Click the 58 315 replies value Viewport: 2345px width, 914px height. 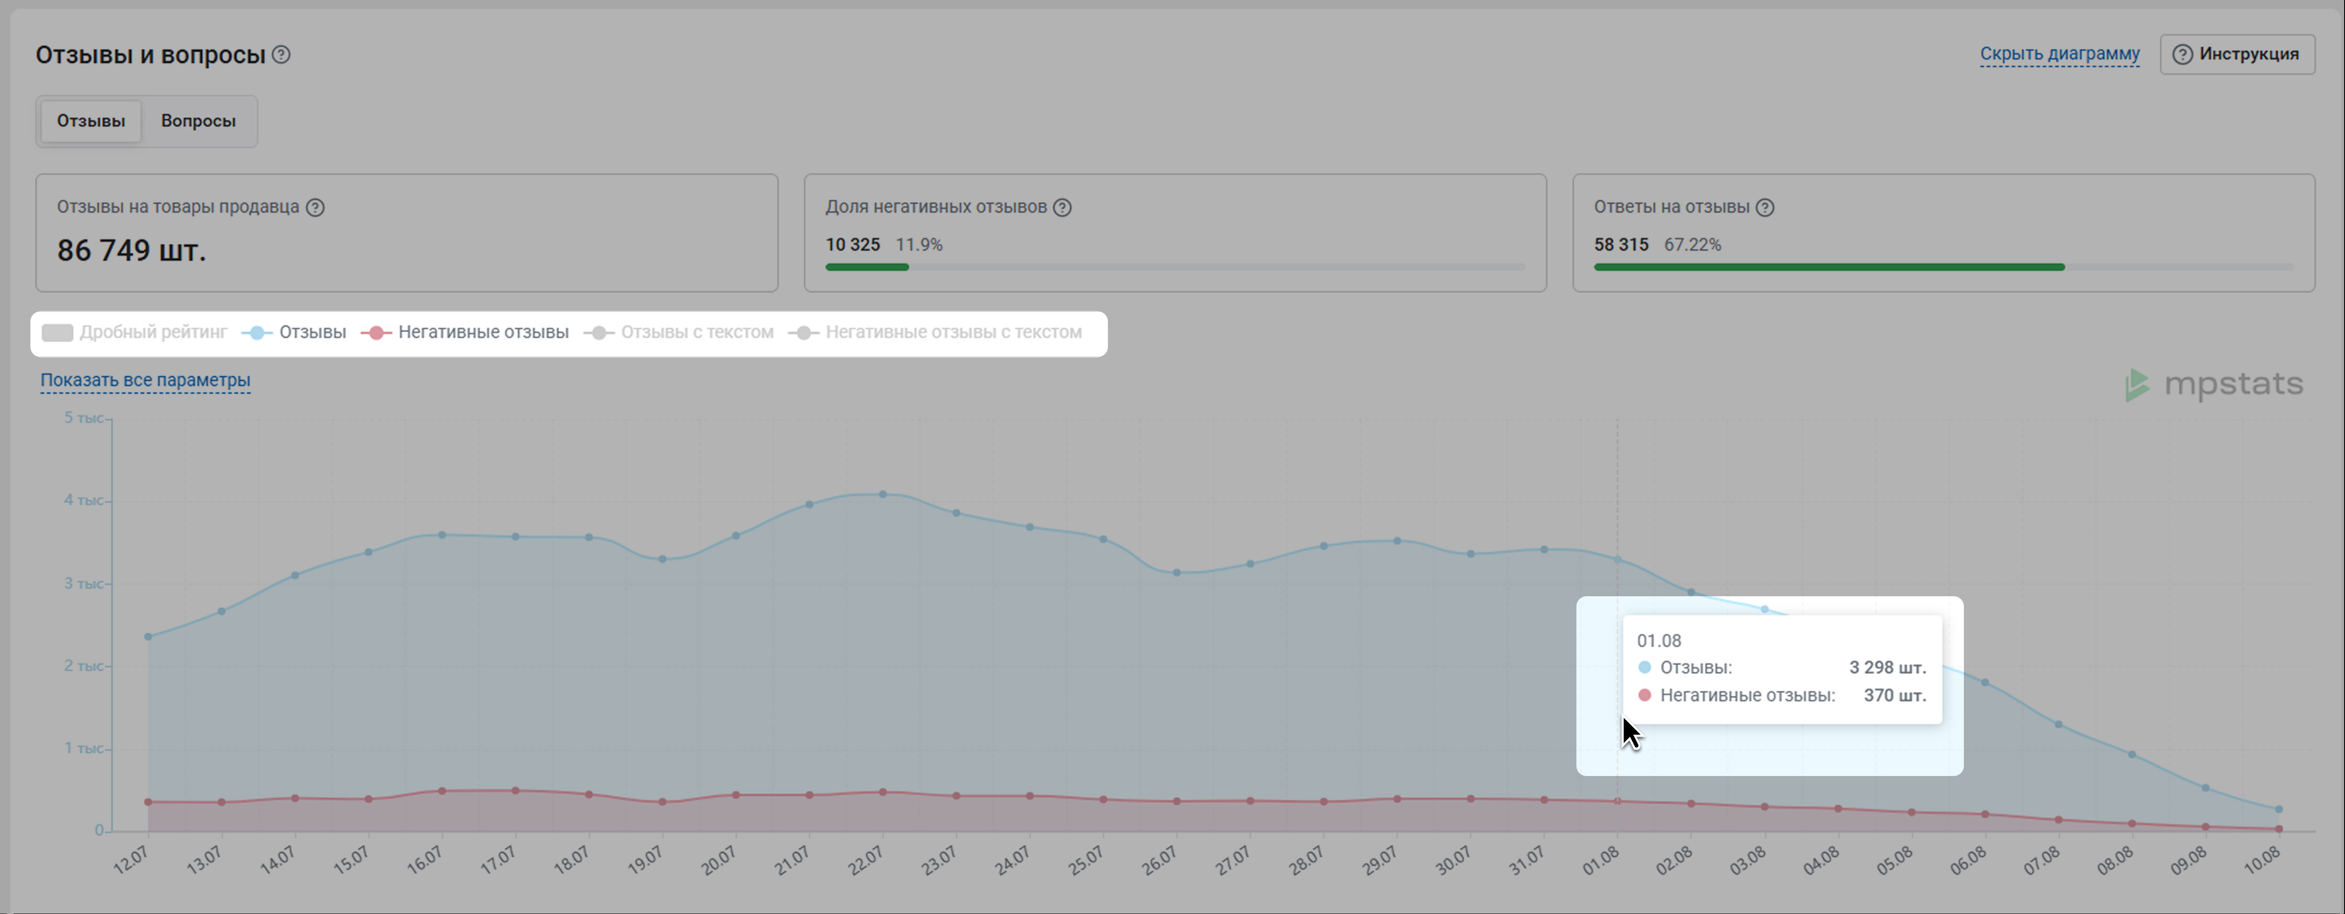click(1621, 245)
